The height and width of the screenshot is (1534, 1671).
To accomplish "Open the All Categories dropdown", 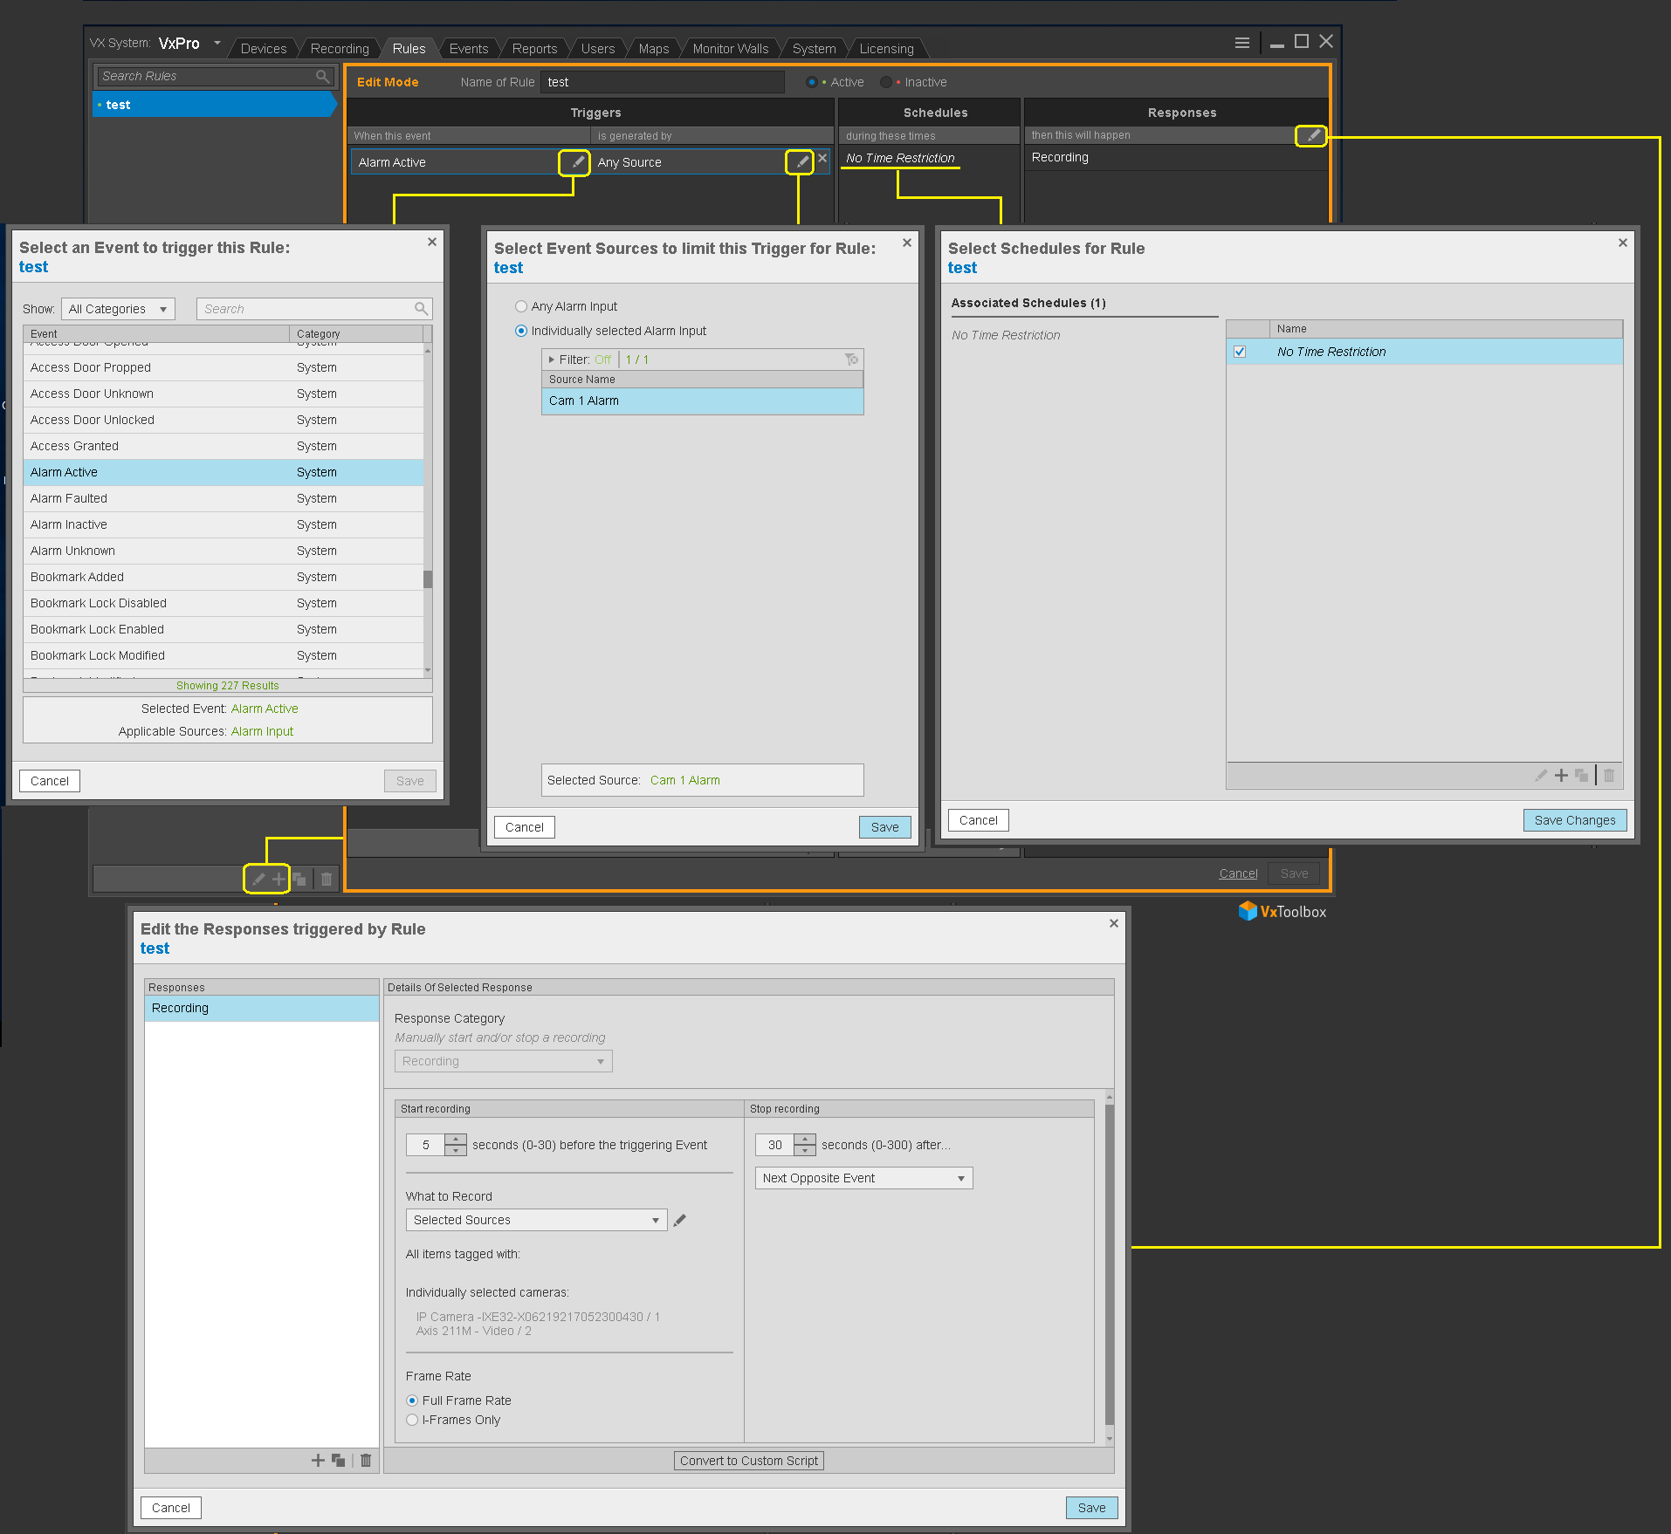I will (118, 308).
